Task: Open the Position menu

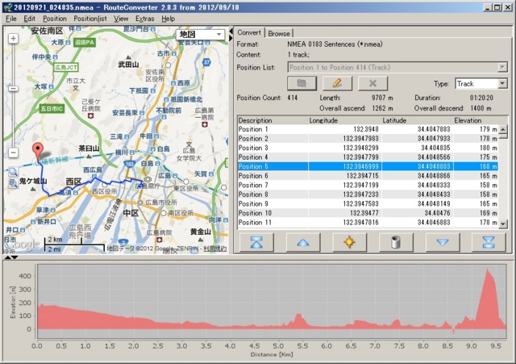Action: point(55,19)
